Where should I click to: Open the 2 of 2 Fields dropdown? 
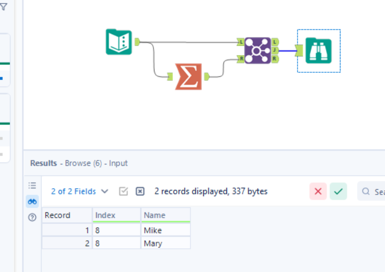click(79, 191)
